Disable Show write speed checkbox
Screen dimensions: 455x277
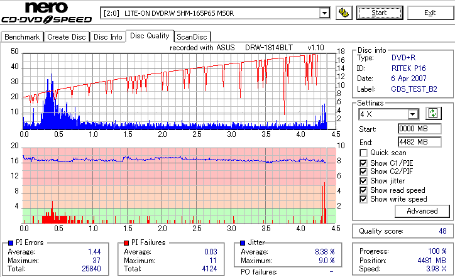pos(363,199)
